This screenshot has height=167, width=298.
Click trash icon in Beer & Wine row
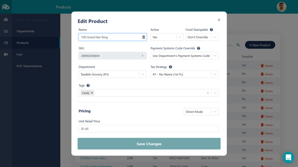pos(262,158)
